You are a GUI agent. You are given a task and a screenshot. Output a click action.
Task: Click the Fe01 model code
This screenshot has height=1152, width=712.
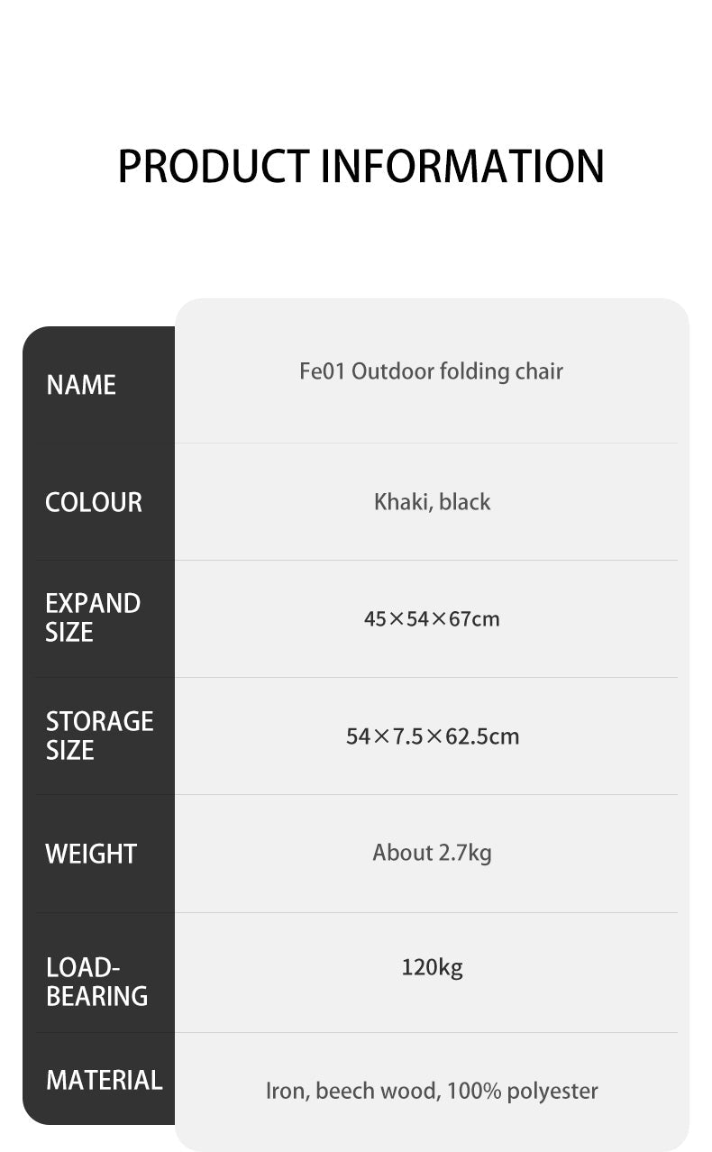pyautogui.click(x=322, y=371)
